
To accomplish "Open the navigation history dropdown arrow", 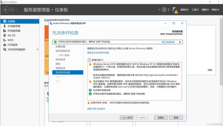I will click(16, 10).
